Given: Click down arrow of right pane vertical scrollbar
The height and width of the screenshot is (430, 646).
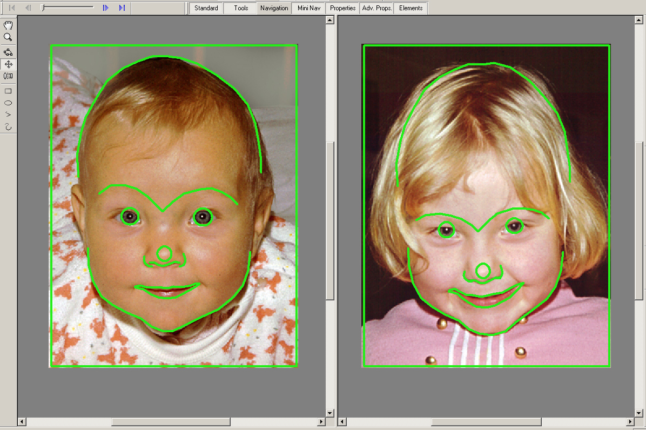Looking at the screenshot, I should (x=639, y=413).
